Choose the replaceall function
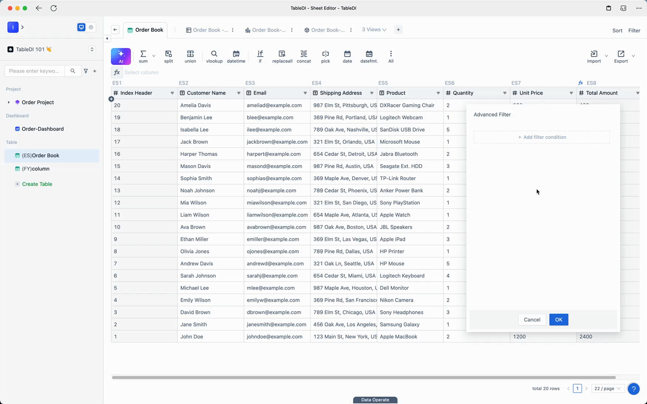 (282, 57)
